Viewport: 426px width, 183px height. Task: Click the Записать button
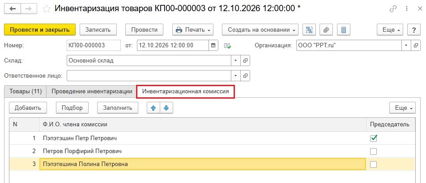point(98,30)
